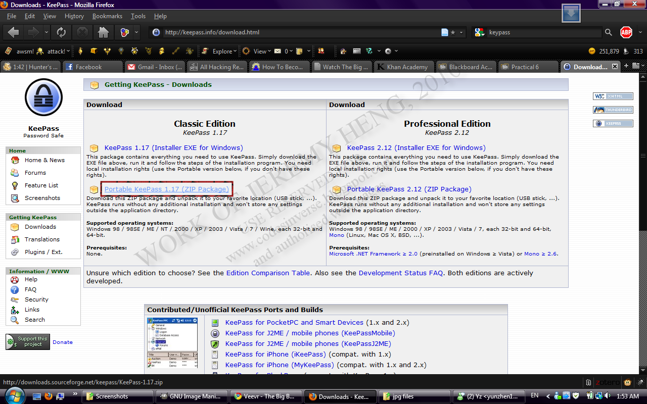Image resolution: width=647 pixels, height=404 pixels.
Task: Click the house icon in the second toolbar
Action: pos(343,51)
